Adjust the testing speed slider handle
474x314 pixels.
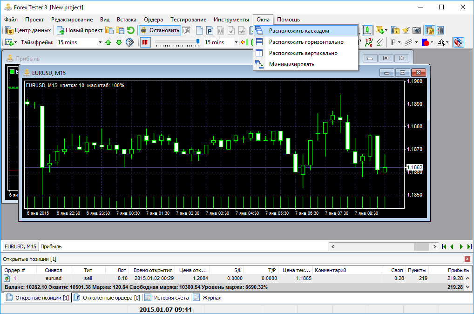coord(198,42)
